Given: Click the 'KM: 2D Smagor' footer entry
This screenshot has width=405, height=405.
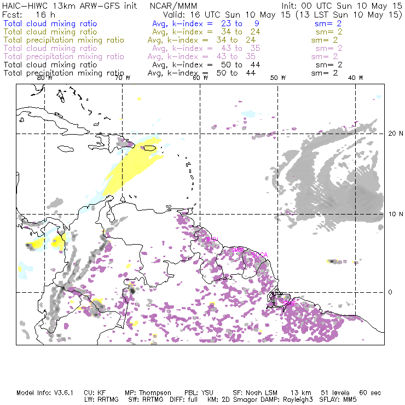Looking at the screenshot, I should coord(233,400).
